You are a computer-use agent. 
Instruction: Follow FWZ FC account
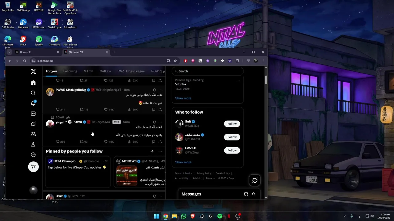click(232, 150)
